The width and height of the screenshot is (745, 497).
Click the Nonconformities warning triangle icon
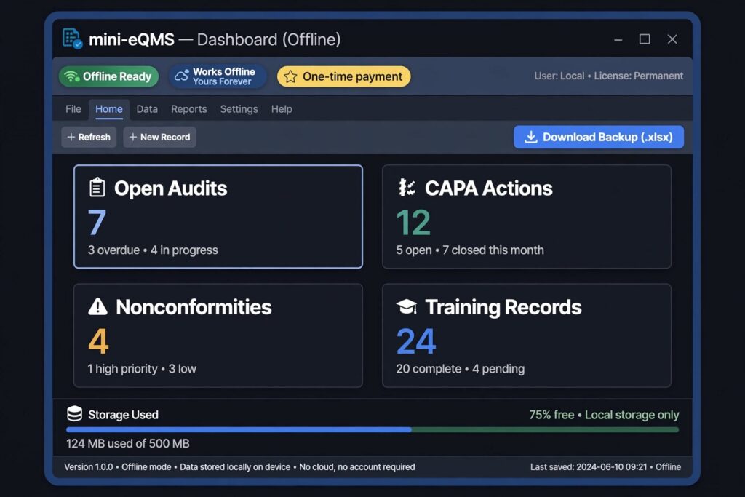coord(98,306)
